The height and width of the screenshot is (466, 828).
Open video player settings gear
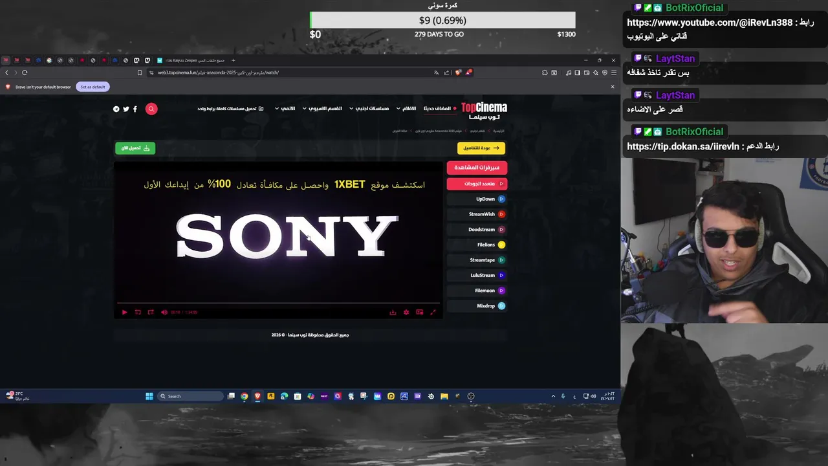(x=406, y=312)
